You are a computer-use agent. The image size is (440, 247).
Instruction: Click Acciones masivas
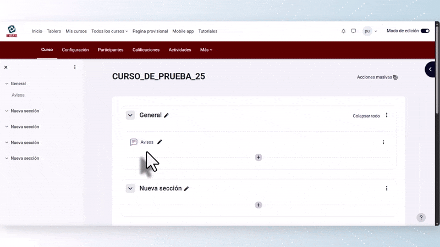click(x=375, y=77)
